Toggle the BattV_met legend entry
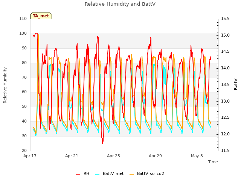The width and height of the screenshot is (241, 181). click(110, 173)
